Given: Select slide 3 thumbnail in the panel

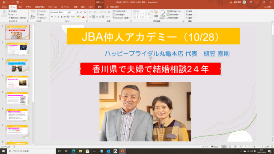Looking at the screenshot, I should tap(17, 65).
